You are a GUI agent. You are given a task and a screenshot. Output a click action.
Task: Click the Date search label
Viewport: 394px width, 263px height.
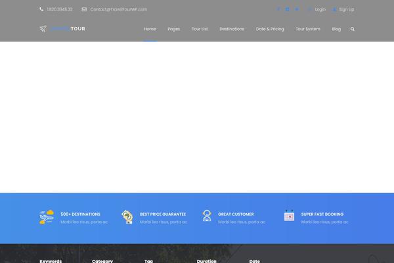point(254,261)
